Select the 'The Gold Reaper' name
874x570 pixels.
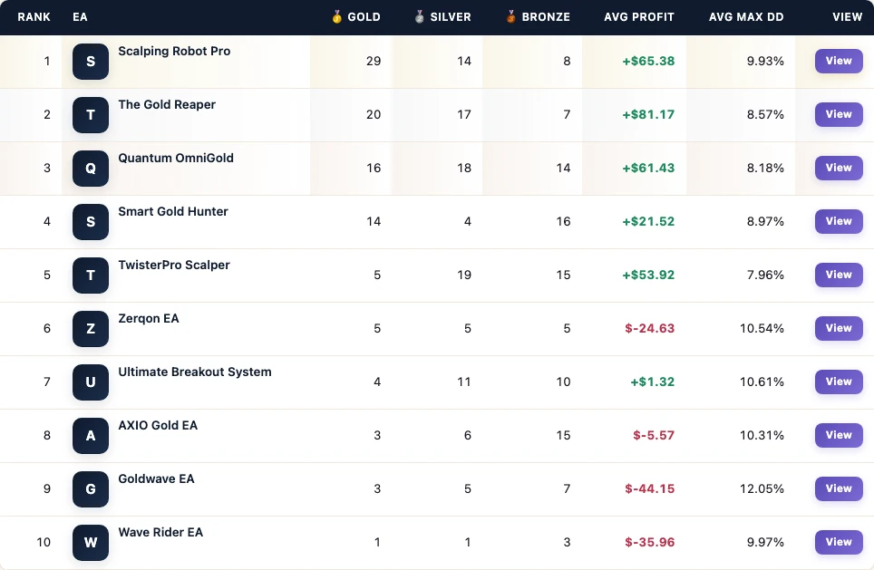pos(167,105)
